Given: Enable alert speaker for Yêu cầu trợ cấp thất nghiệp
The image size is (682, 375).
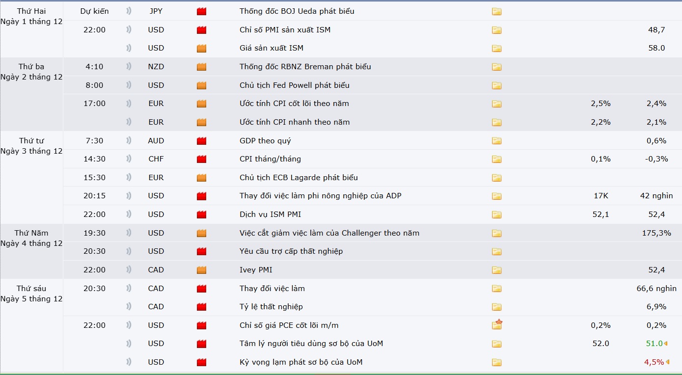Looking at the screenshot, I should click(x=129, y=251).
